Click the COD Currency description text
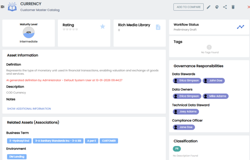The width and height of the screenshot is (250, 160). coord(16,93)
